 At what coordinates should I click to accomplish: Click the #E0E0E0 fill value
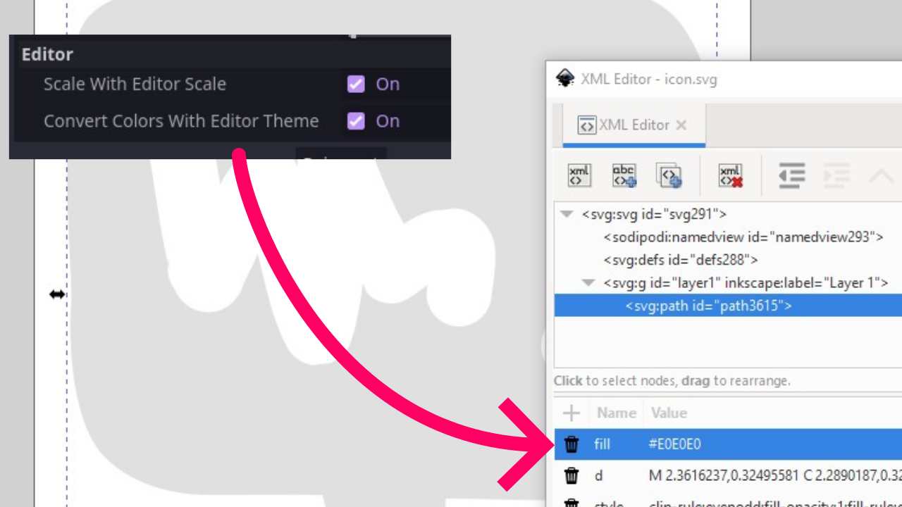[x=674, y=444]
